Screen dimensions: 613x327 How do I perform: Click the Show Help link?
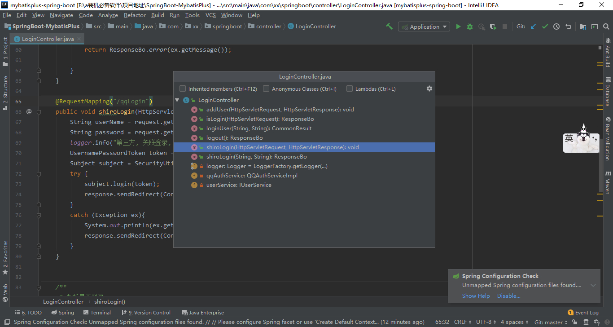[x=476, y=296]
